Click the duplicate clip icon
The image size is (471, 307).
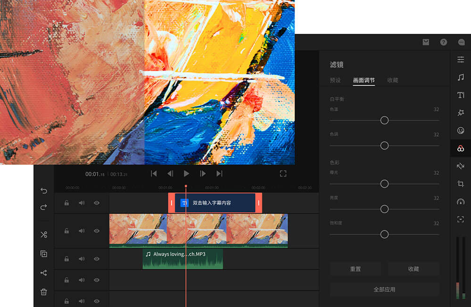point(44,254)
